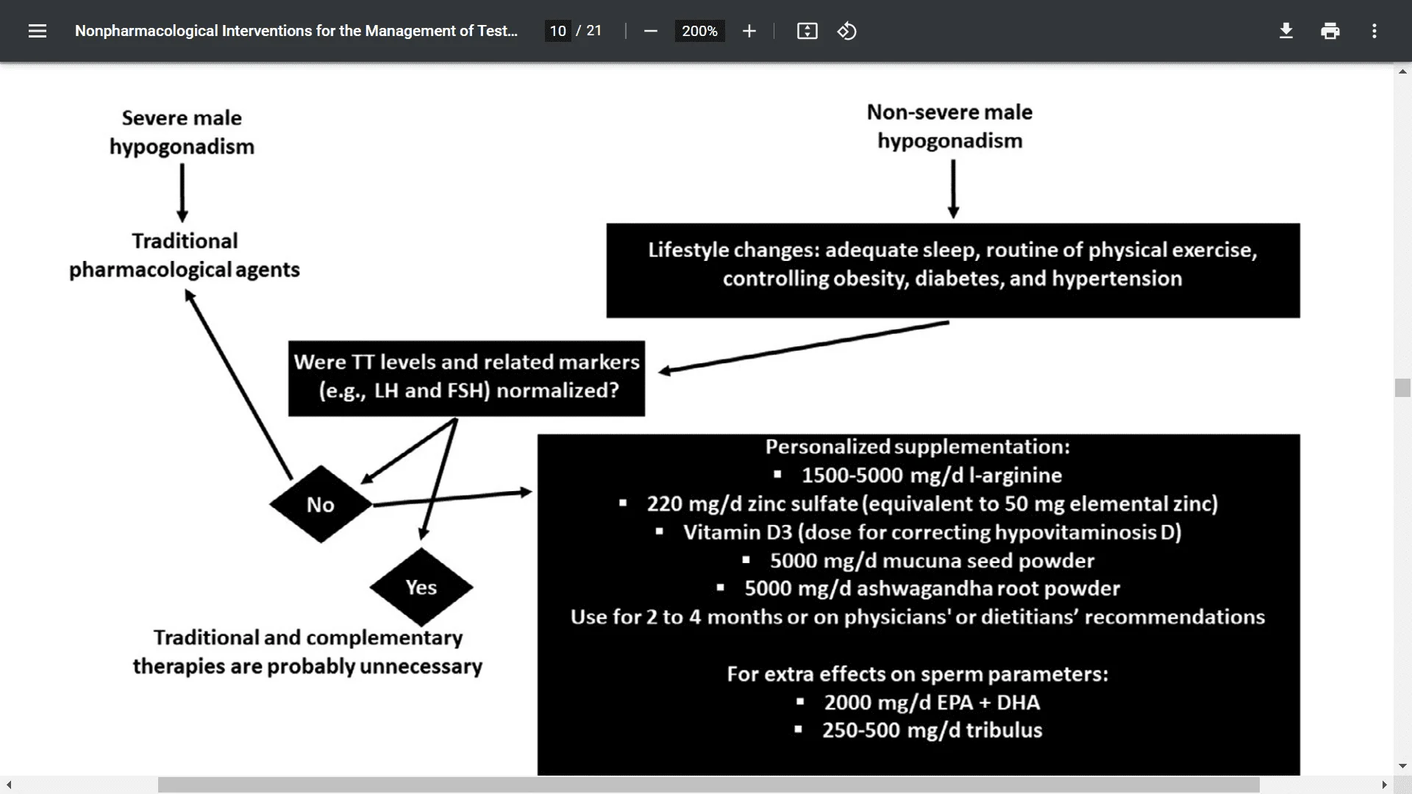Click the fit to page icon

pos(807,31)
